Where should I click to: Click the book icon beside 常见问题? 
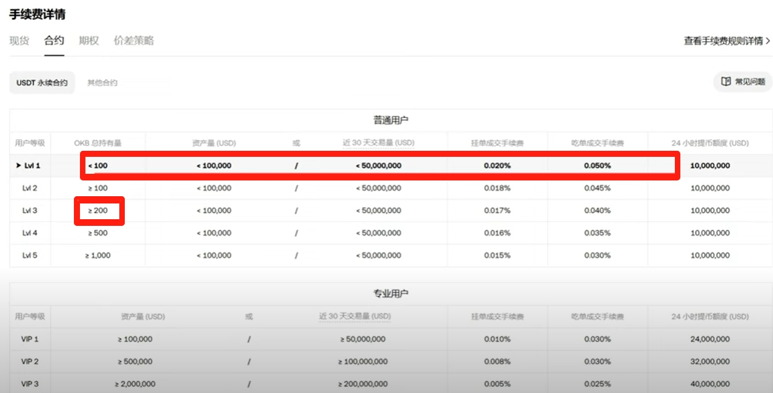725,82
